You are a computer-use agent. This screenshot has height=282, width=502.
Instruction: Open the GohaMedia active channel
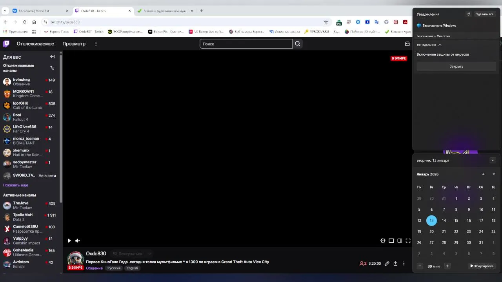pyautogui.click(x=30, y=252)
